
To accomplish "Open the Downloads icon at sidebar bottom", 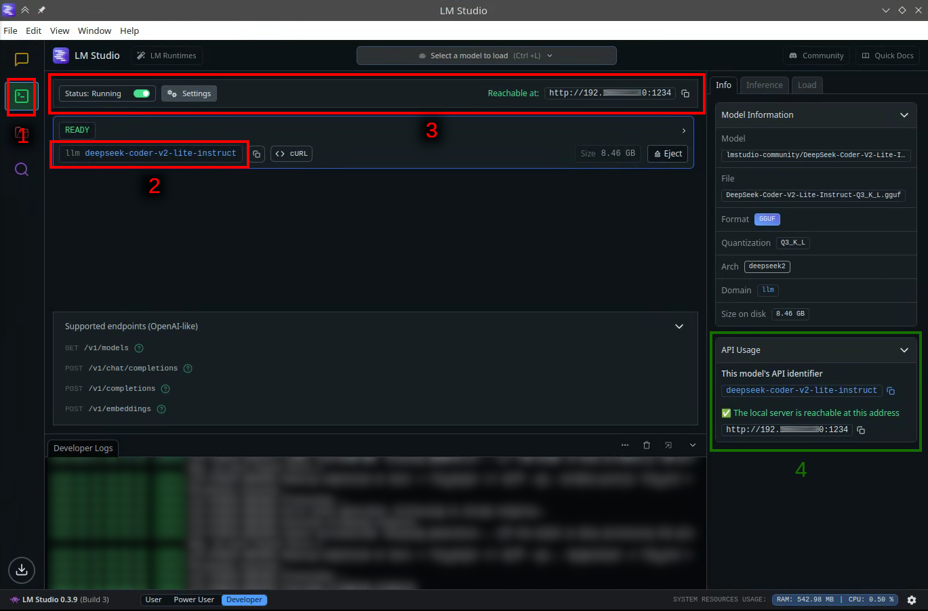I will coord(22,570).
